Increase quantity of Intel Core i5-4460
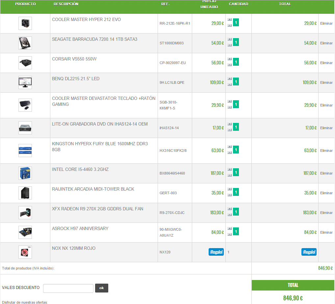The height and width of the screenshot is (304, 335). pyautogui.click(x=229, y=169)
